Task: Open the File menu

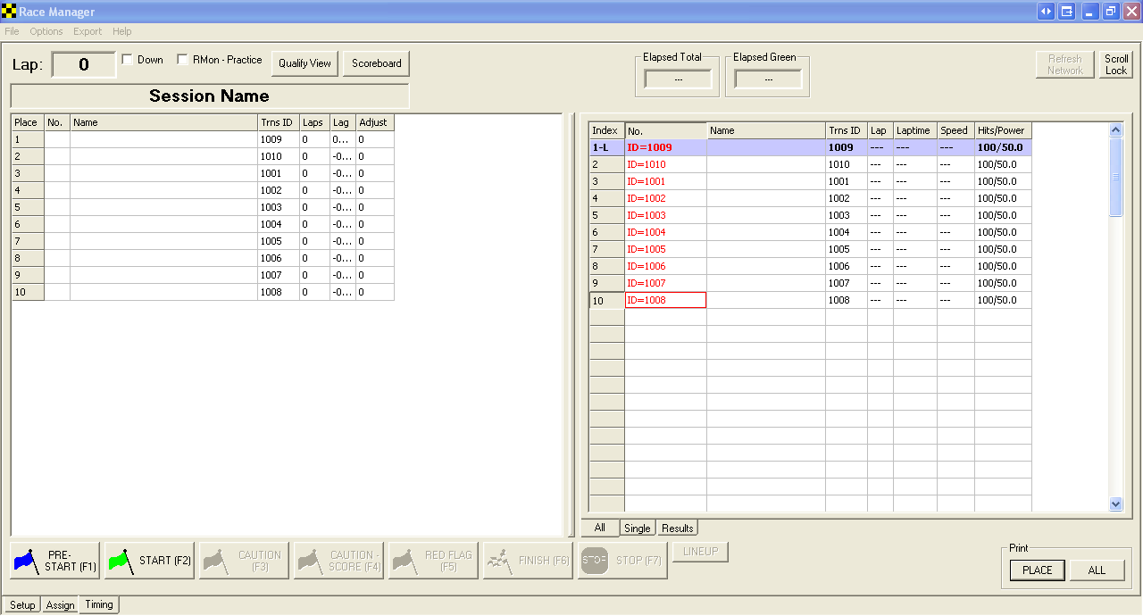Action: coord(12,31)
